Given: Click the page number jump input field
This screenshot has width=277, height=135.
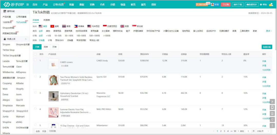Looking at the screenshot, I should click(248, 131).
